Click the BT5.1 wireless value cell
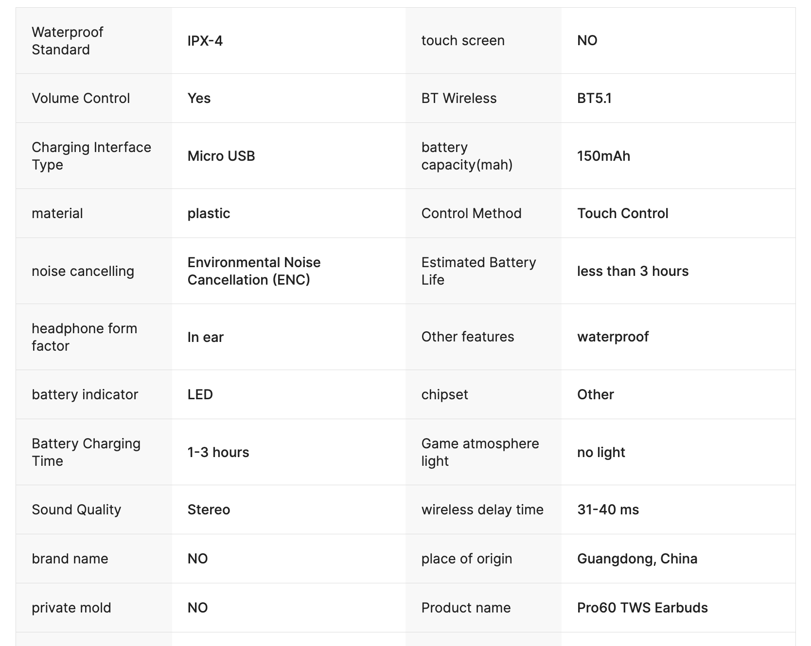 click(594, 98)
